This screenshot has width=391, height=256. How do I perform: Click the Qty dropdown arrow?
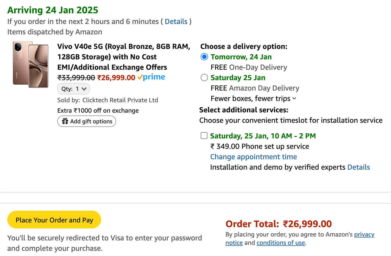(x=84, y=89)
